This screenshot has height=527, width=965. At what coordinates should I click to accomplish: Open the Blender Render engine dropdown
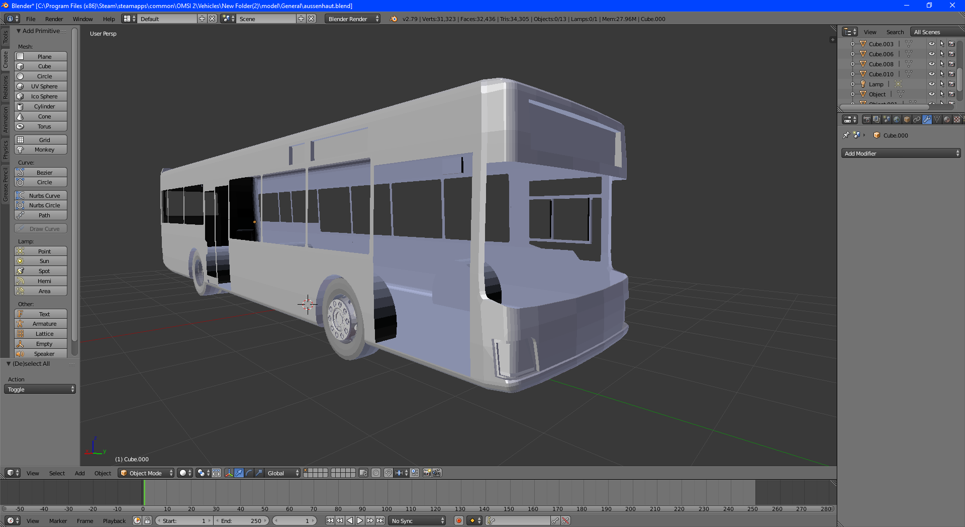click(x=352, y=19)
